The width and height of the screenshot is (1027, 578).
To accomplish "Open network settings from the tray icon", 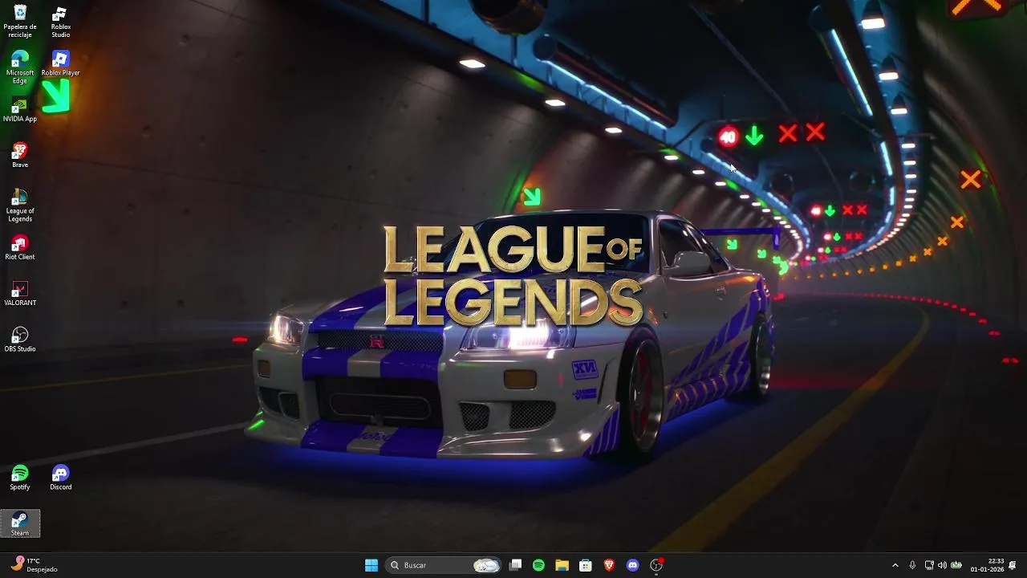I will (929, 565).
